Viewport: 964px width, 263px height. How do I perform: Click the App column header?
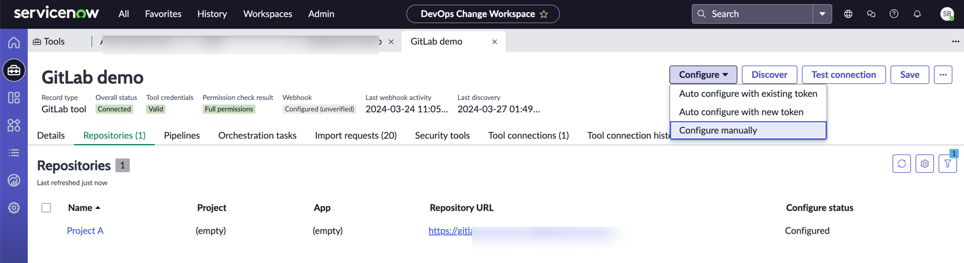322,207
